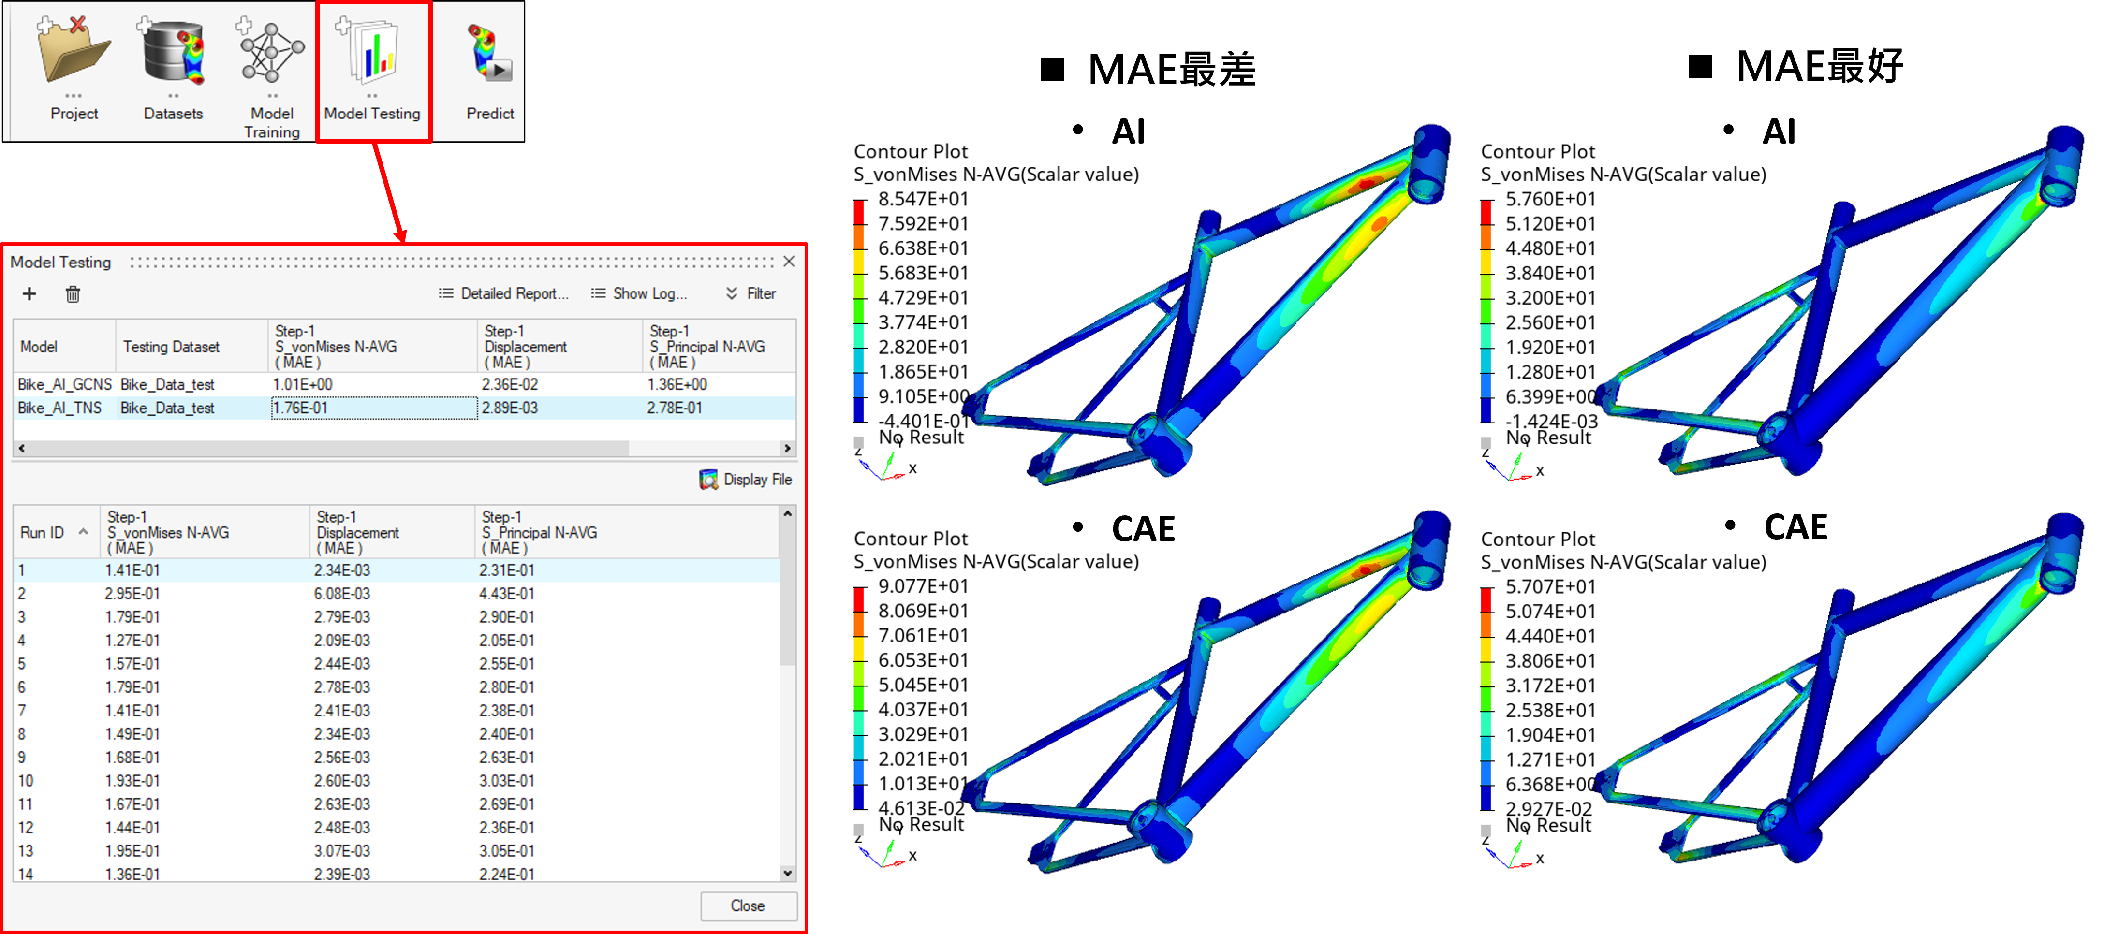
Task: Sort by Run ID column arrow
Action: [x=83, y=532]
